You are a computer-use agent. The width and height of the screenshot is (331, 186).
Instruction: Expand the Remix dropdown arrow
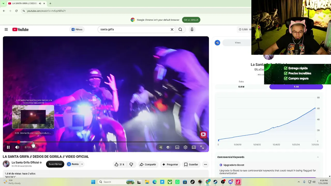[82, 164]
